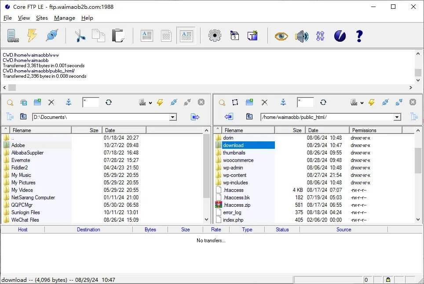
Task: Click local pane search magnifier icon
Action: [10, 103]
